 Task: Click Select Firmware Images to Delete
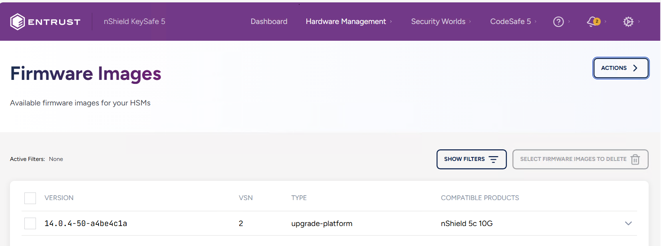pos(580,159)
